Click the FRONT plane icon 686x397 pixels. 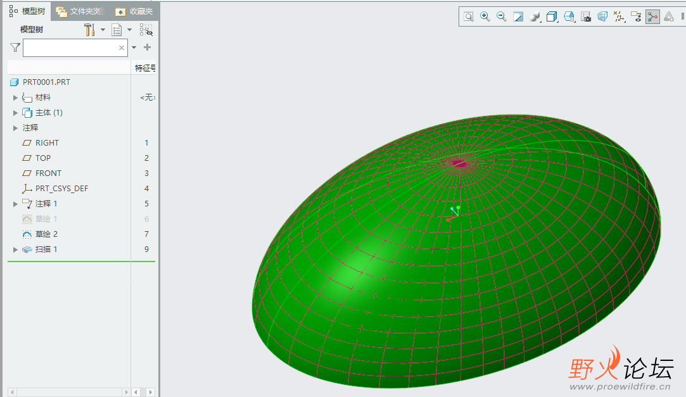27,173
